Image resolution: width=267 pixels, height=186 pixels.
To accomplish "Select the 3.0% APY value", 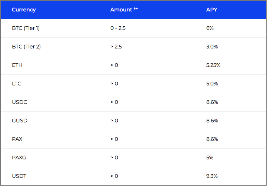I will 212,47.
